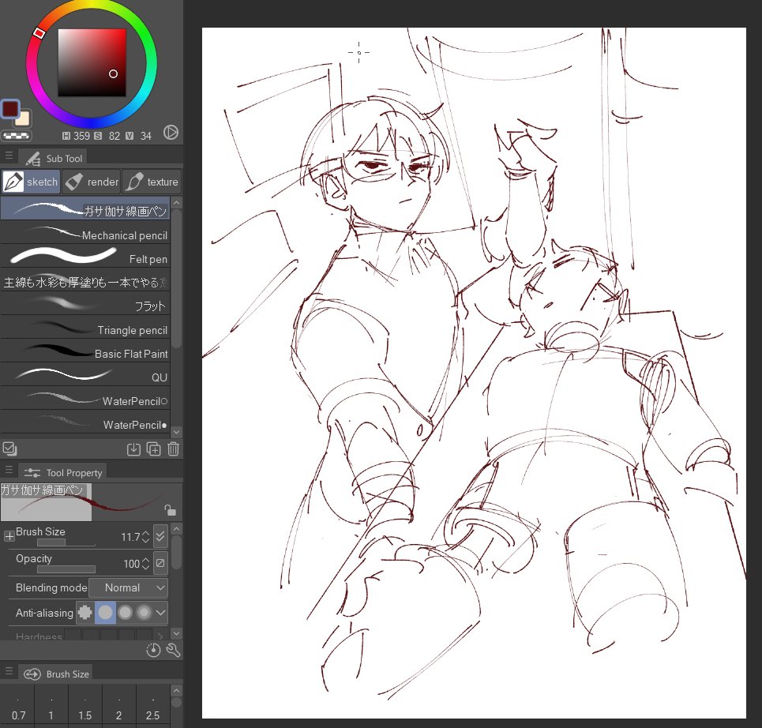The width and height of the screenshot is (762, 728).
Task: Select the transparent color swatch
Action: [17, 136]
